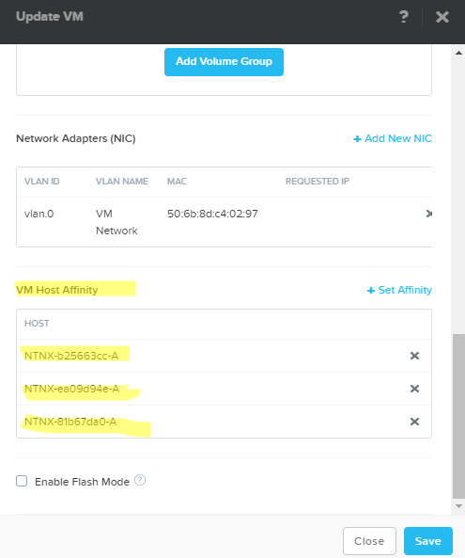Click the Set Affinity link
465x558 pixels.
click(x=399, y=290)
